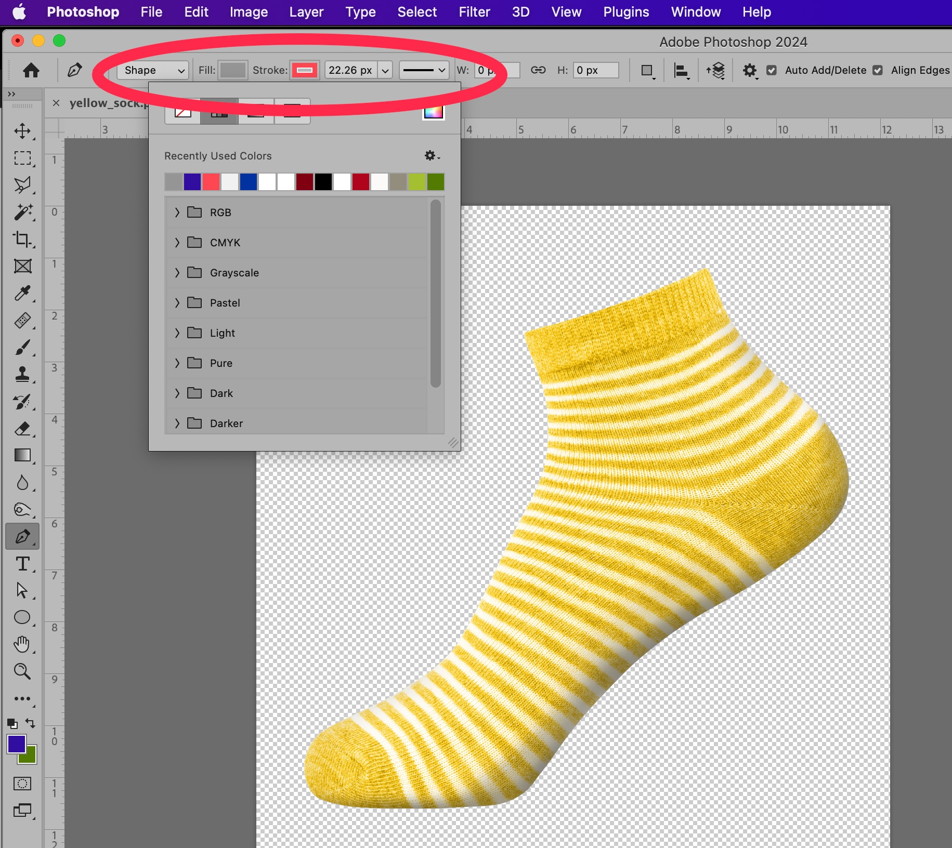Toggle link between width and height
This screenshot has height=848, width=952.
click(538, 70)
